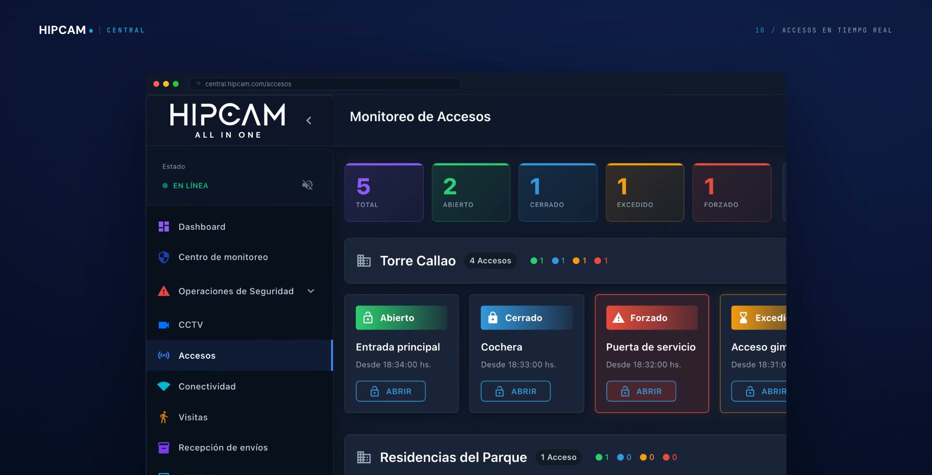This screenshot has width=932, height=475.
Task: Click the Cerrado status label
Action: coord(527,318)
